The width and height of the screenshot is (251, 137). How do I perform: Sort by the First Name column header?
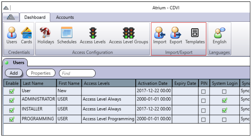pyautogui.click(x=69, y=83)
